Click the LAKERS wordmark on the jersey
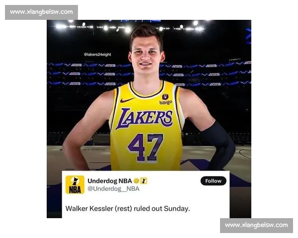The image size is (298, 238). click(145, 119)
